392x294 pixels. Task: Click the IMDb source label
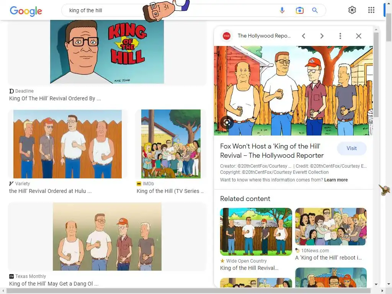coord(148,183)
